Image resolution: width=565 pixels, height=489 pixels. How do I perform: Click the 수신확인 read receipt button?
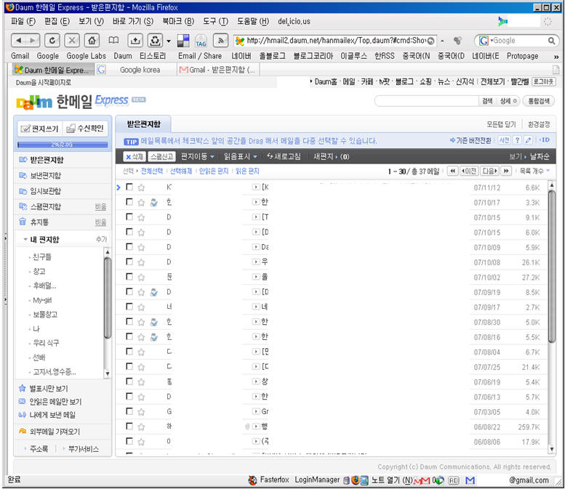(x=85, y=129)
